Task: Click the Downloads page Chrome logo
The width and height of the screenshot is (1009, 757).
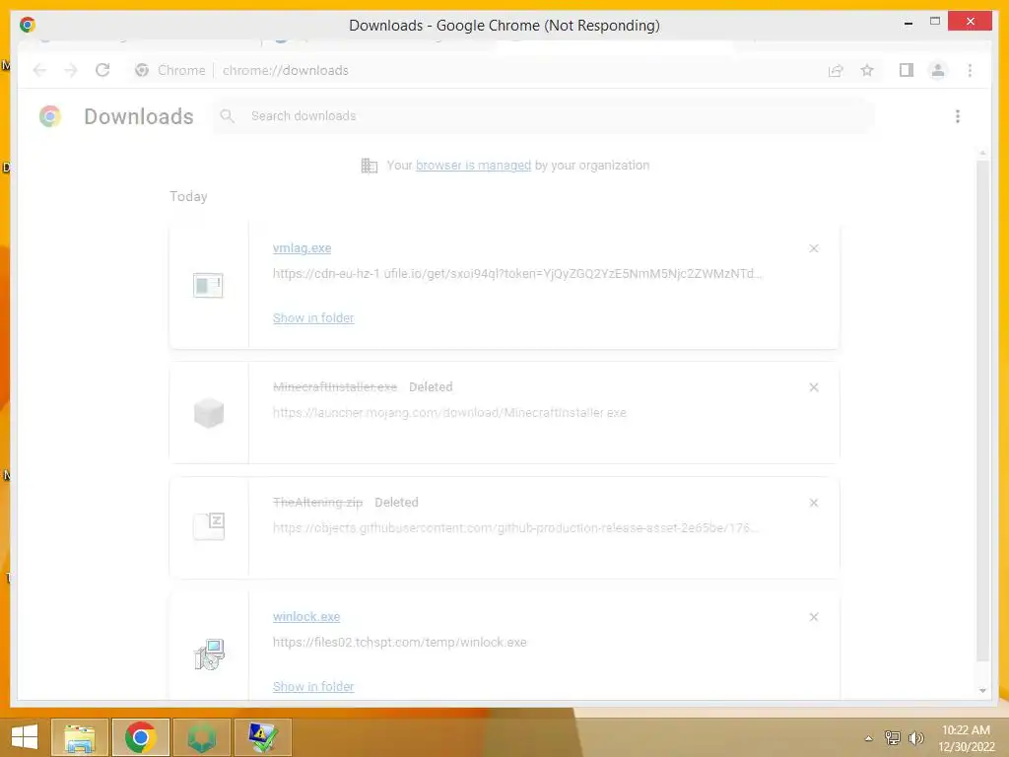Action: tap(49, 116)
